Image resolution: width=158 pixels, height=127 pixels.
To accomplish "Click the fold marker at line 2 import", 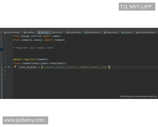I will pyautogui.click(x=12, y=40).
